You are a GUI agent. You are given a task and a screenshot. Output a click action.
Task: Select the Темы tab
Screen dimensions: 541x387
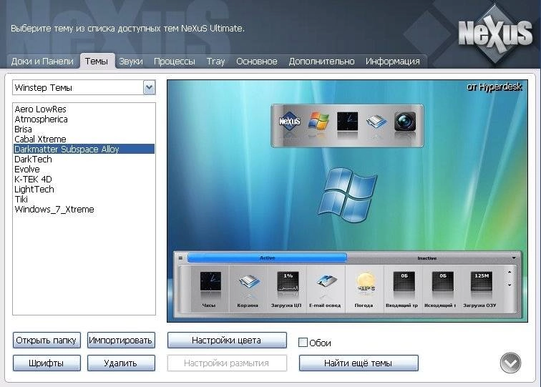point(97,62)
